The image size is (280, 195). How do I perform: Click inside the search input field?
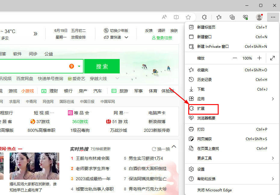36,66
